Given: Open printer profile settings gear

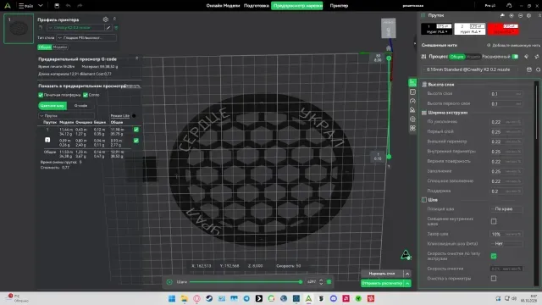Looking at the screenshot, I should [106, 19].
